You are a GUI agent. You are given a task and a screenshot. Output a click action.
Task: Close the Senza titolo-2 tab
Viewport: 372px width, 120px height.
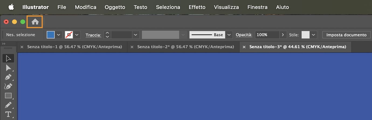pos(132,47)
